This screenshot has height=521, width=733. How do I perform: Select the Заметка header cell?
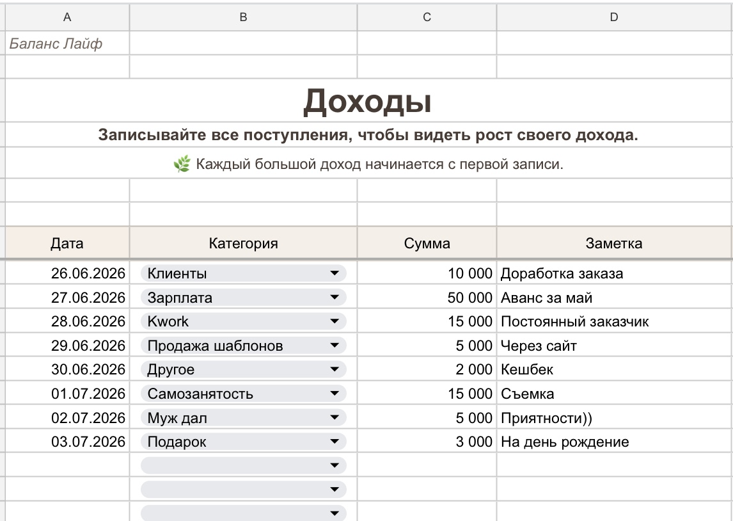click(x=614, y=243)
